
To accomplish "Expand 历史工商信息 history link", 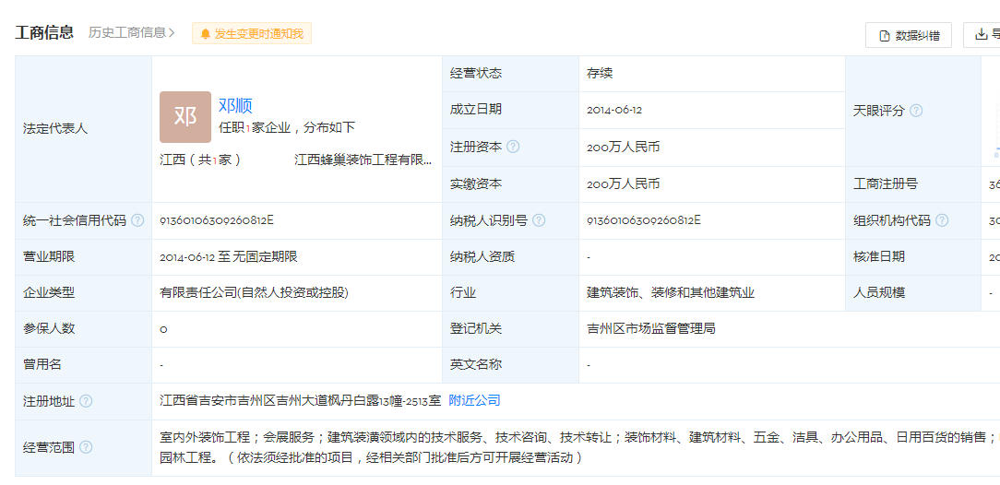I will pos(131,32).
